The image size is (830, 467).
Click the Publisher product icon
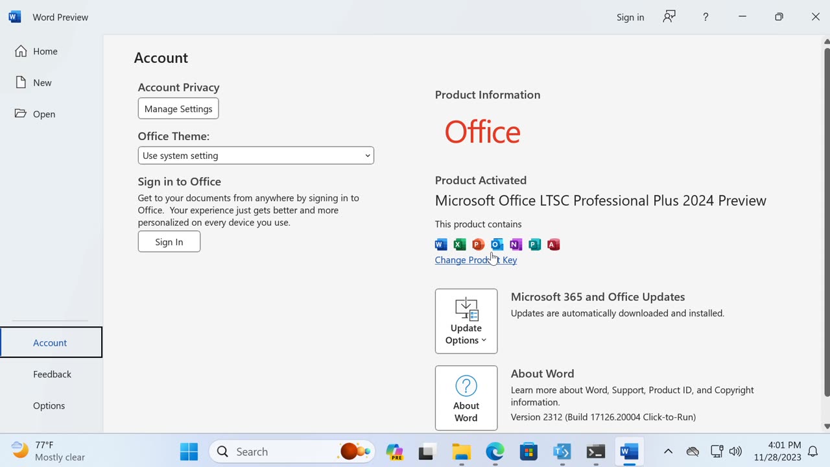click(x=535, y=245)
